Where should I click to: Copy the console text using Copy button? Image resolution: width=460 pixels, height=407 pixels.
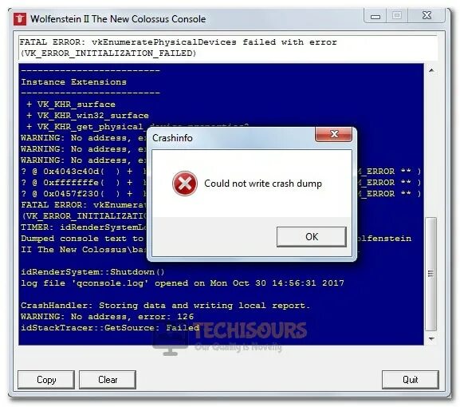pos(46,380)
